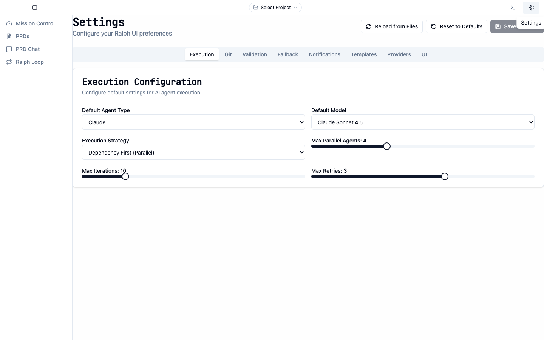Expand the Execution Strategy dropdown

[x=193, y=152]
